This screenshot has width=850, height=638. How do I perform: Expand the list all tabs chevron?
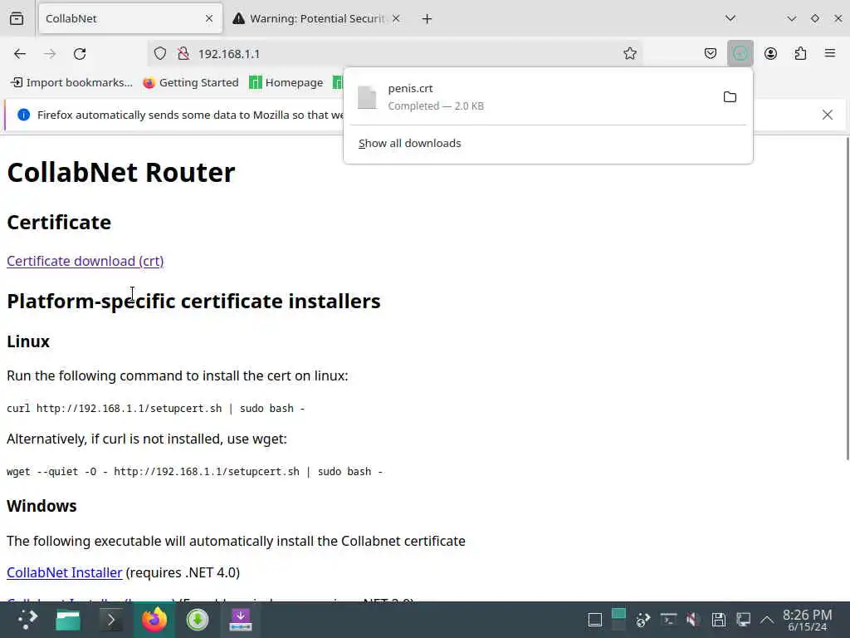(730, 18)
